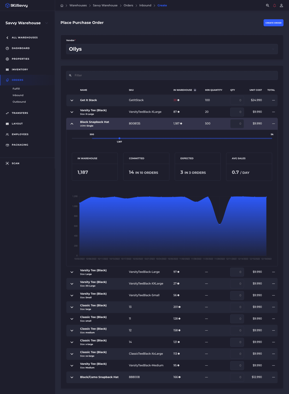Expand the Varsity Tee Medium row
Screen dimensions: 289x394
point(72,366)
